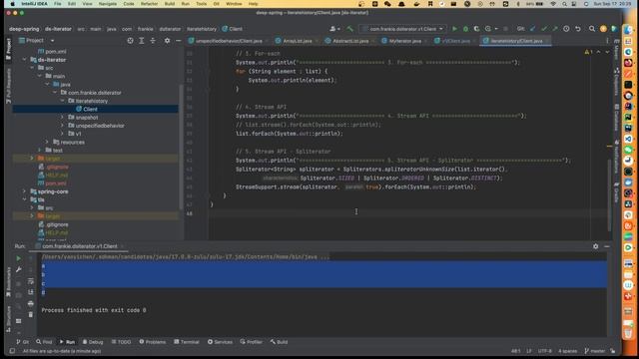The height and width of the screenshot is (359, 639).
Task: Switch to ArrayList.java tab
Action: pyautogui.click(x=297, y=41)
